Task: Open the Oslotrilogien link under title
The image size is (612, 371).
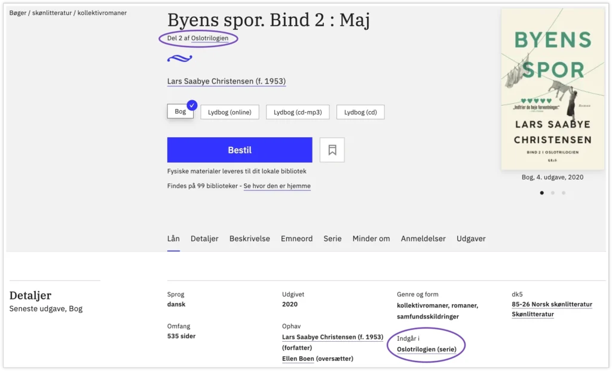Action: (x=210, y=38)
